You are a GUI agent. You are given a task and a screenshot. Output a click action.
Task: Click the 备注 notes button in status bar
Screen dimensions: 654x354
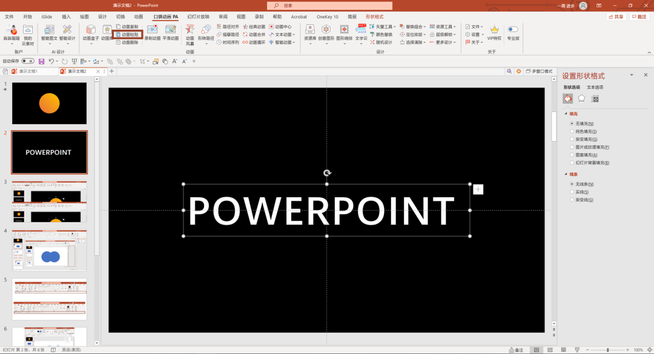tap(517, 350)
